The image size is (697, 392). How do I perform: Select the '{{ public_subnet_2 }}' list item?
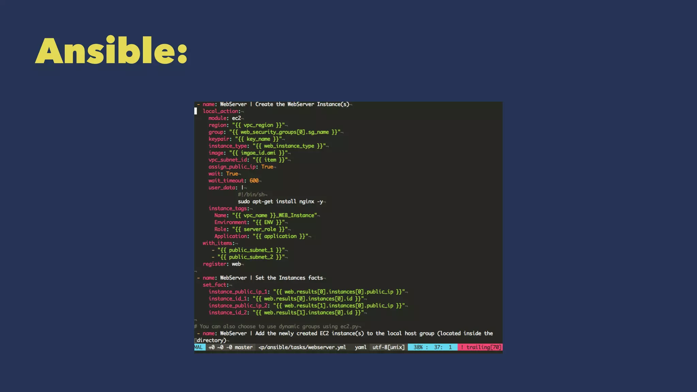tap(249, 257)
